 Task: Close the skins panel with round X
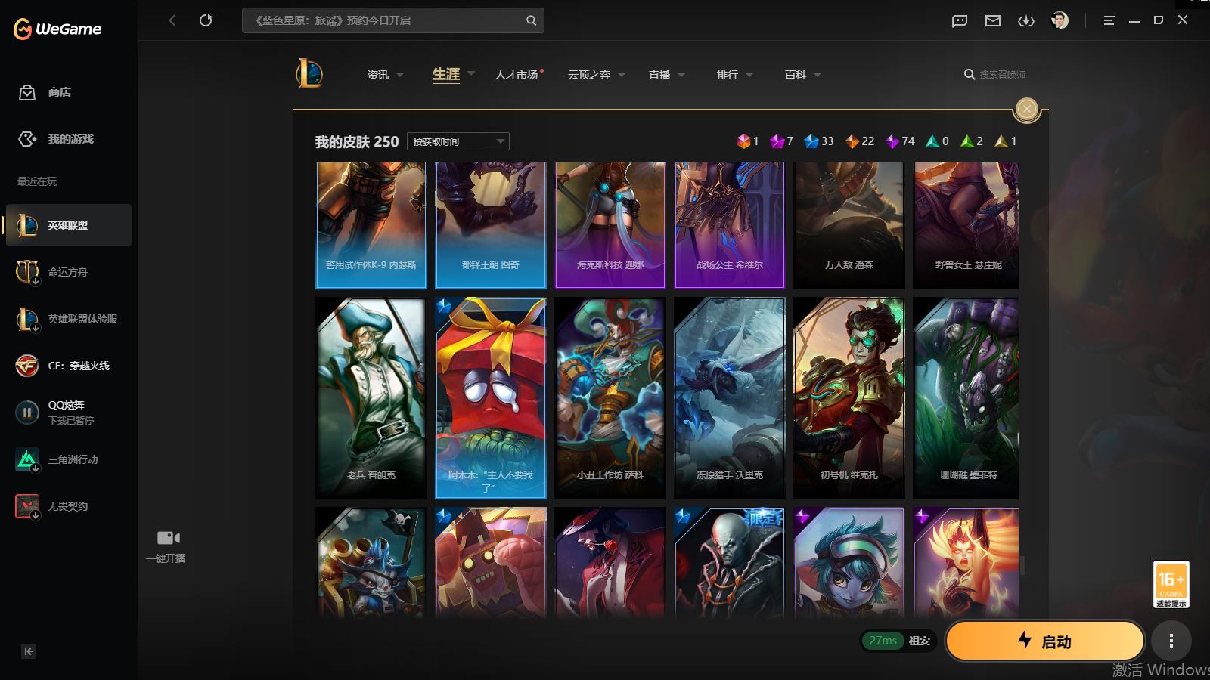pos(1026,109)
